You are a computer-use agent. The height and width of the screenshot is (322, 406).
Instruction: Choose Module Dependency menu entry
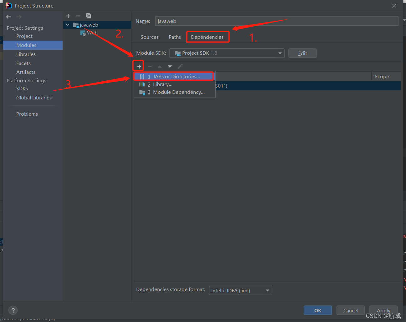click(175, 92)
